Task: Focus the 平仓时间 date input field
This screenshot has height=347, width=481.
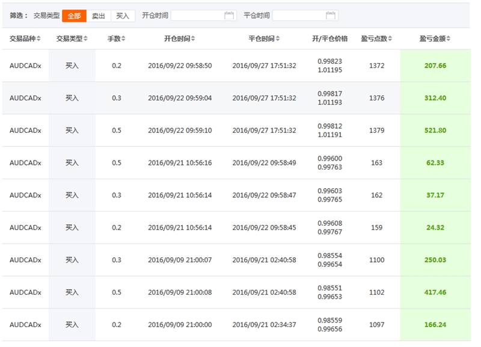Action: pos(305,16)
